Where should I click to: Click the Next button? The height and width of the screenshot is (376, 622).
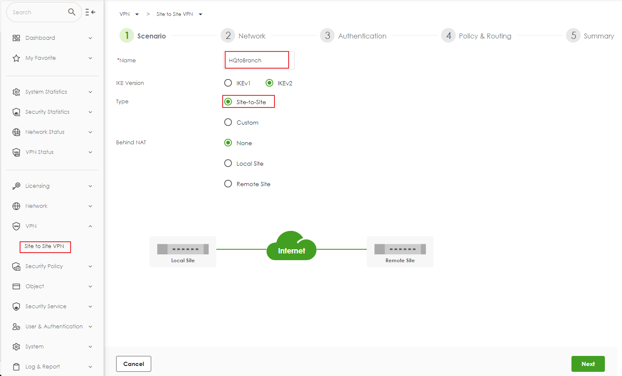(x=588, y=364)
